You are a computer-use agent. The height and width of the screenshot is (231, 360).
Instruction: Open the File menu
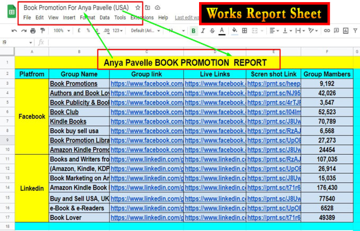27,17
